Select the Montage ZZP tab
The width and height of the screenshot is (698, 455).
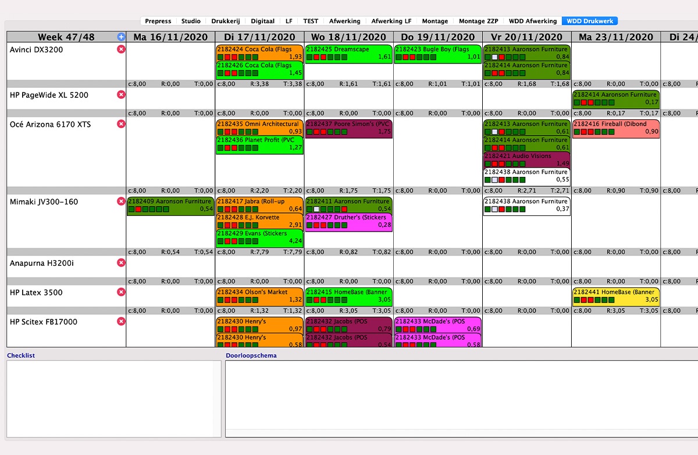click(479, 21)
